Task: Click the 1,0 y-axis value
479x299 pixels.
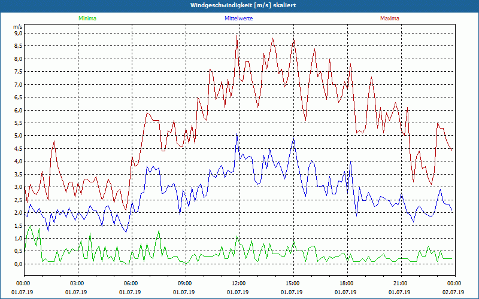Action: [x=18, y=238]
